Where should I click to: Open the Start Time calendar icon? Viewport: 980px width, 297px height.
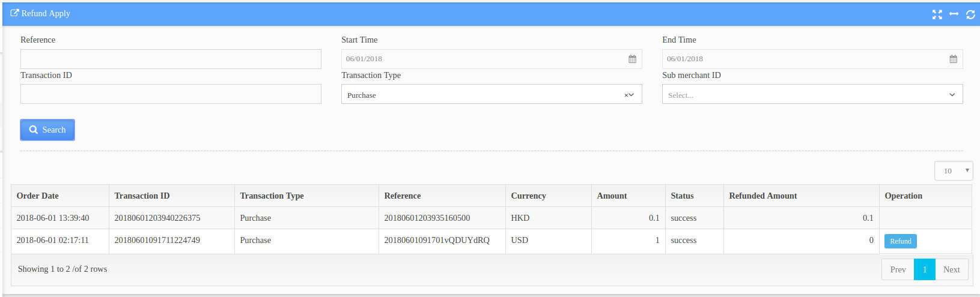coord(632,59)
